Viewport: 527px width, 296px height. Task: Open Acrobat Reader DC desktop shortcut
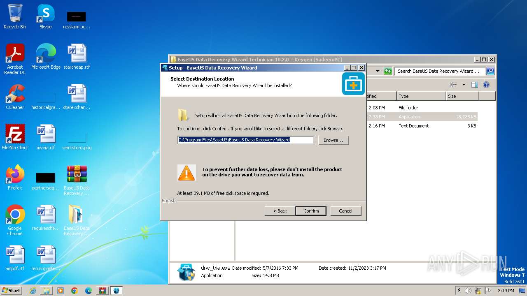tap(15, 59)
